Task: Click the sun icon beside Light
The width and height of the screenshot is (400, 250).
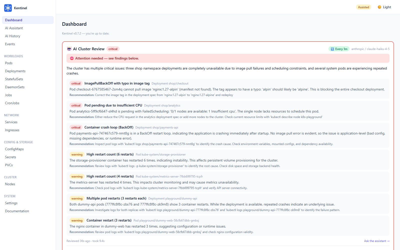Action: tap(379, 7)
